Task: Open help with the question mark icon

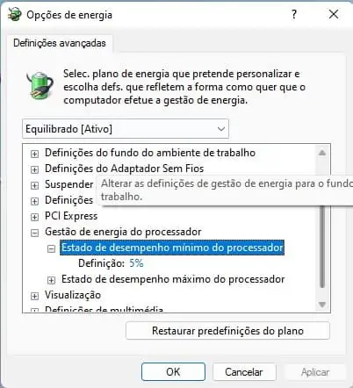Action: (x=294, y=14)
